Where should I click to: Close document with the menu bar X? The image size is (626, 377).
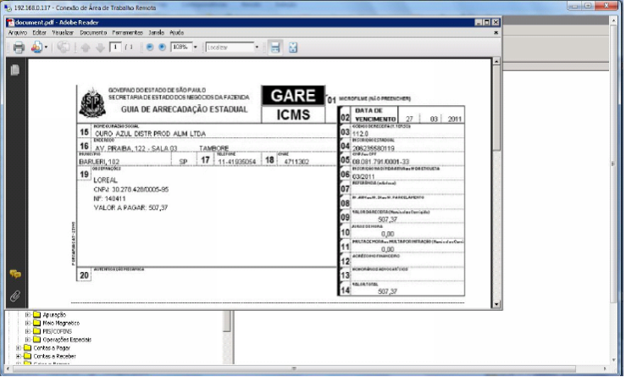click(496, 33)
